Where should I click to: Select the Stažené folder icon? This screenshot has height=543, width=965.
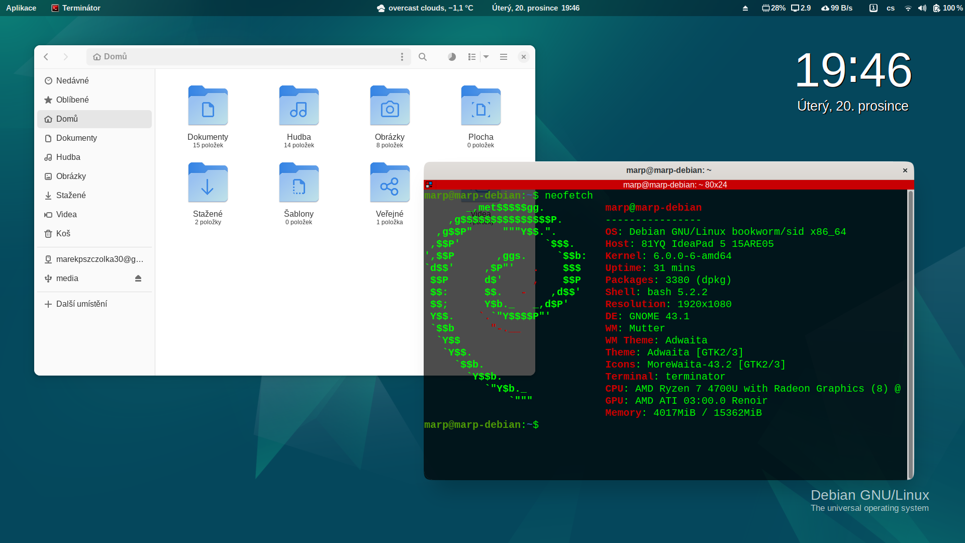(208, 183)
